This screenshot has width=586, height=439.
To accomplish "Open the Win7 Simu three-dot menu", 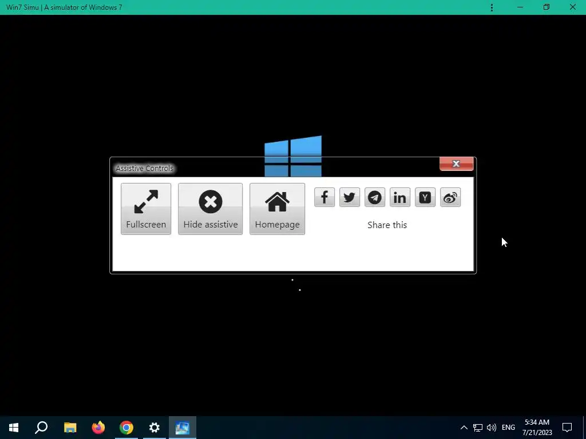I will pyautogui.click(x=492, y=7).
